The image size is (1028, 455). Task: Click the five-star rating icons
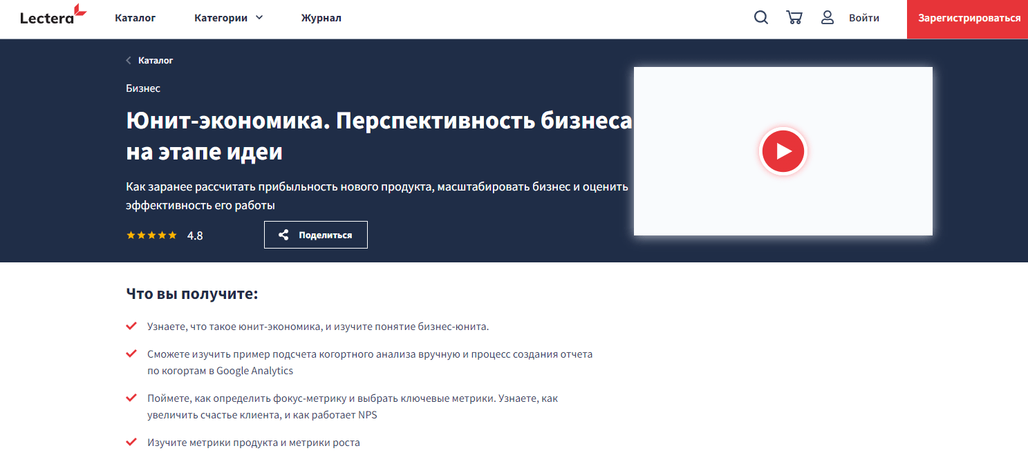[151, 235]
